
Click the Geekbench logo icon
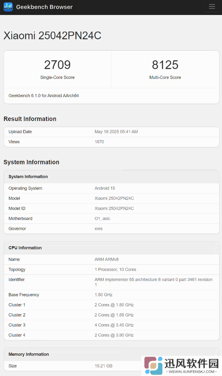[x=8, y=7]
